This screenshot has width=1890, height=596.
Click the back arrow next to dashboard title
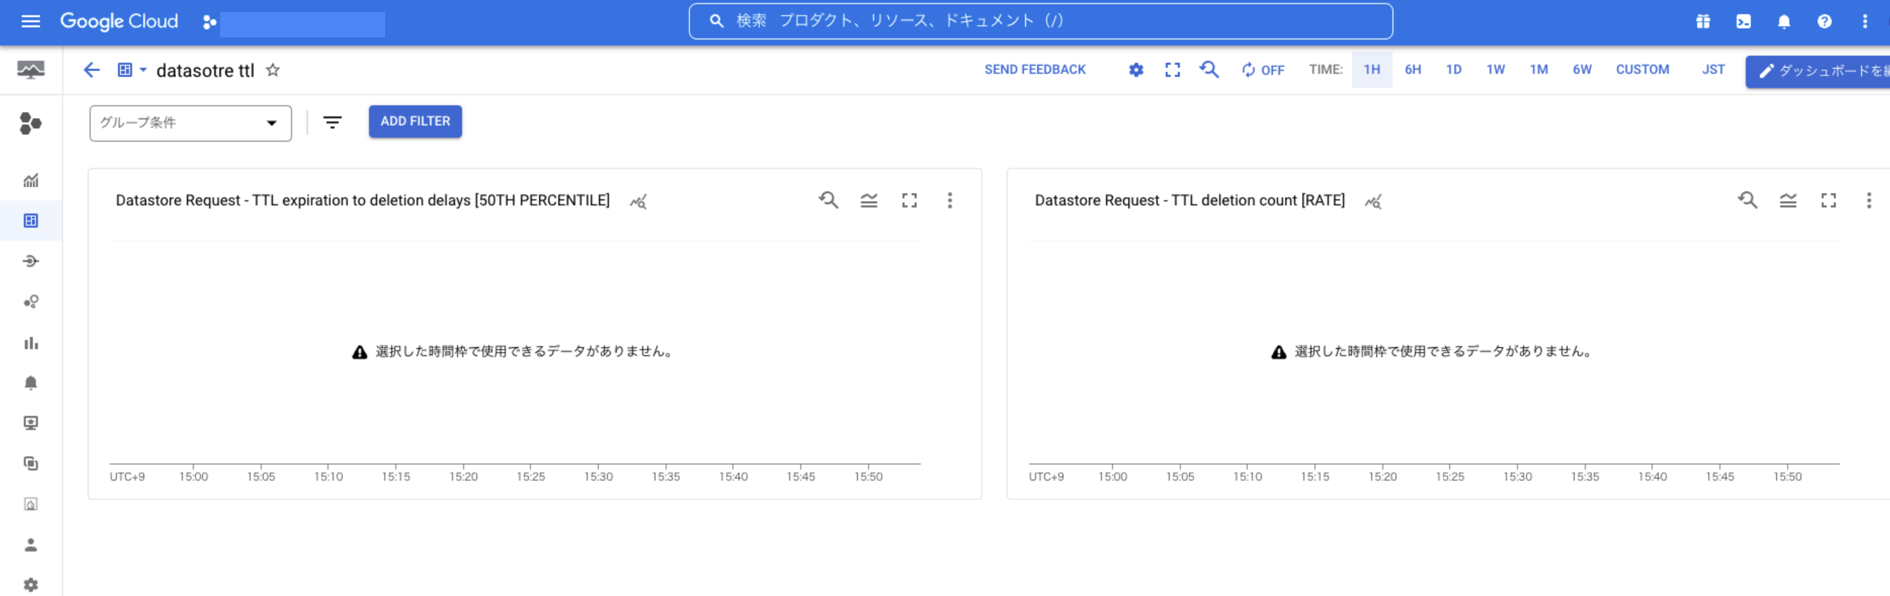tap(91, 70)
